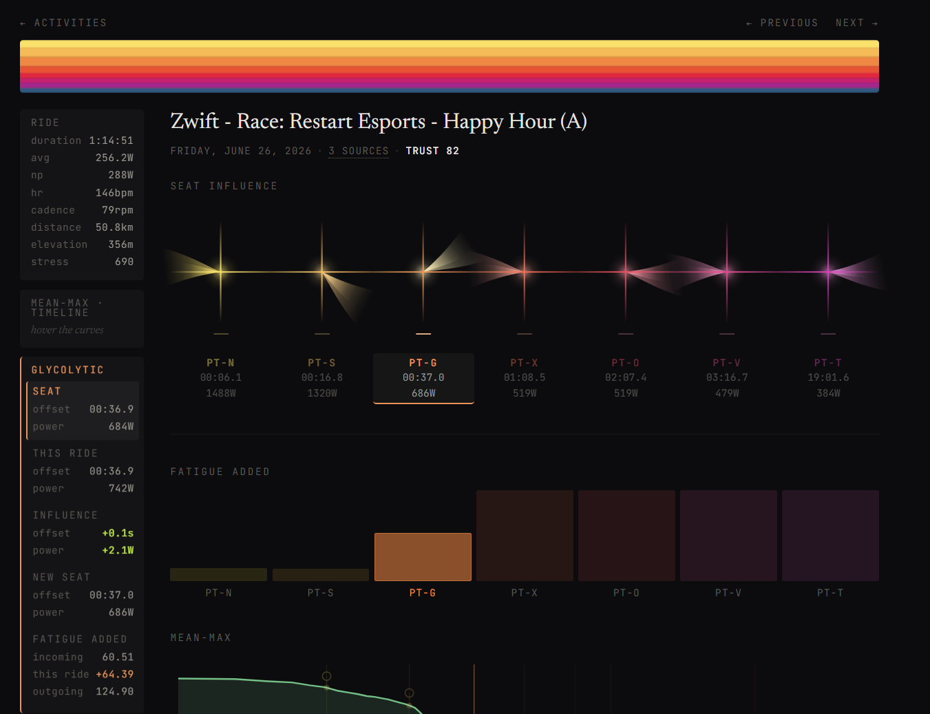Image resolution: width=930 pixels, height=714 pixels.
Task: Select the PT-V seat card
Action: click(x=727, y=378)
